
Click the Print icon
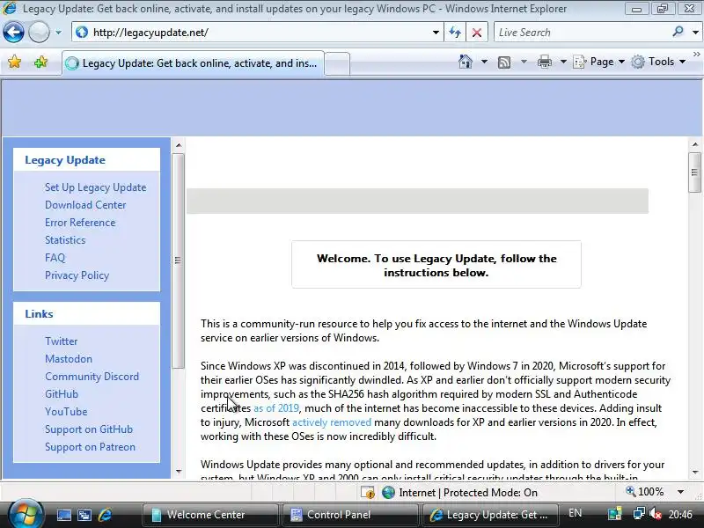[545, 62]
